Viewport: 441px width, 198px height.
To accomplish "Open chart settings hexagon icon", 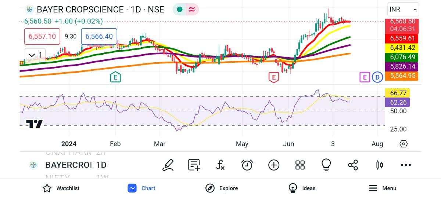I will click(x=404, y=144).
